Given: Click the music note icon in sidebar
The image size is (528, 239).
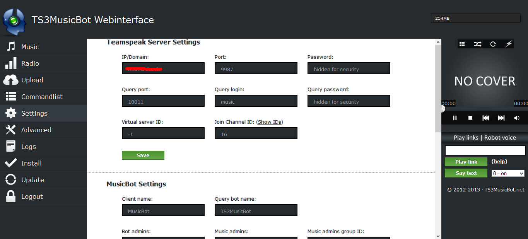Looking at the screenshot, I should coord(11,47).
